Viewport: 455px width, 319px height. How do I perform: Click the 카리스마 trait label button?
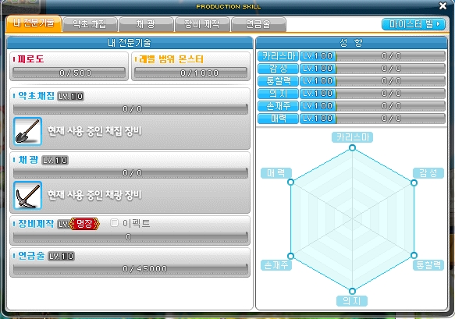278,56
